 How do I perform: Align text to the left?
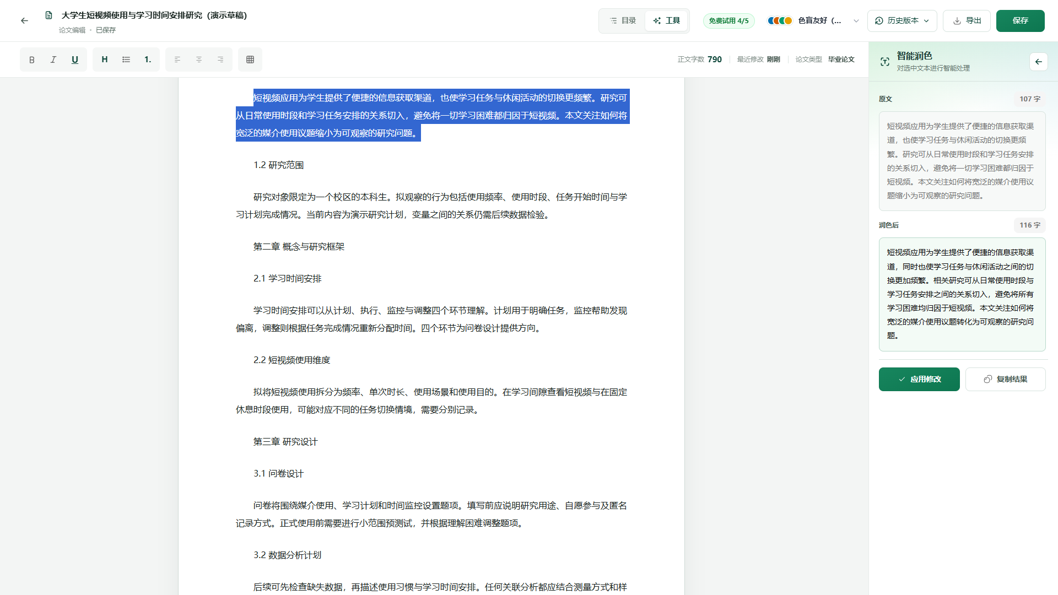[177, 59]
